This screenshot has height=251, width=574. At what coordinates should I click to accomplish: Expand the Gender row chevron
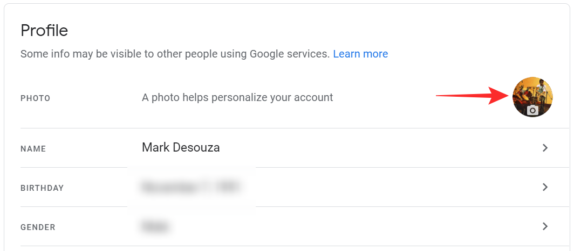click(545, 226)
